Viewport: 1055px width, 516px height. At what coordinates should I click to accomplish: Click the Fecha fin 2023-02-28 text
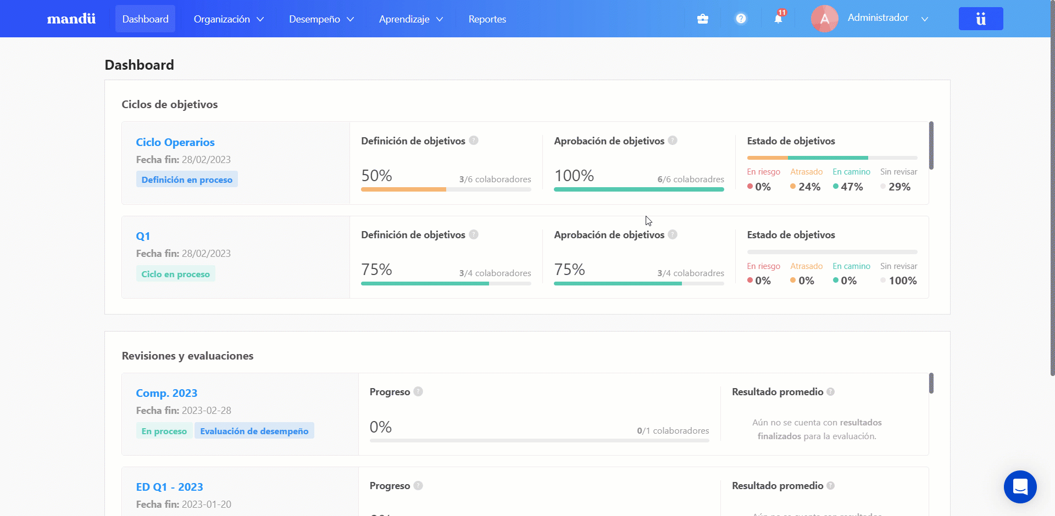point(184,411)
